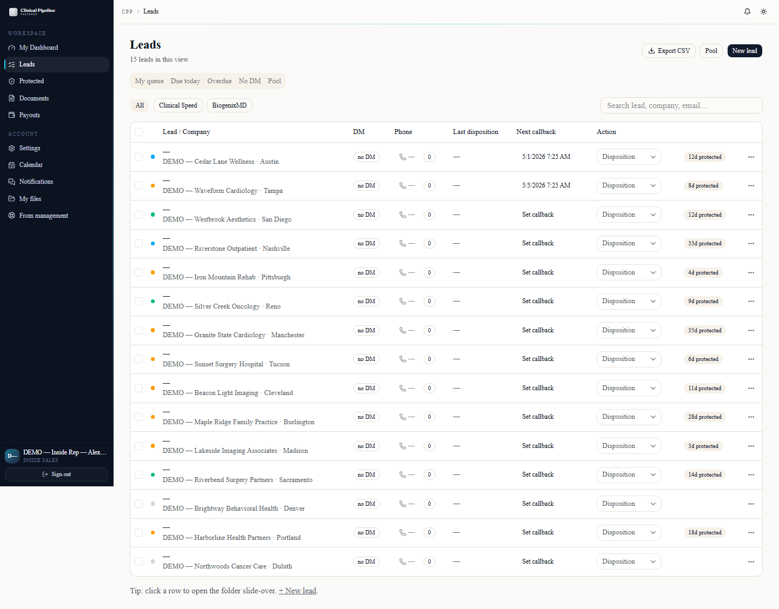
Task: Check the Beacon Light Imaging row checkbox
Action: pyautogui.click(x=139, y=388)
